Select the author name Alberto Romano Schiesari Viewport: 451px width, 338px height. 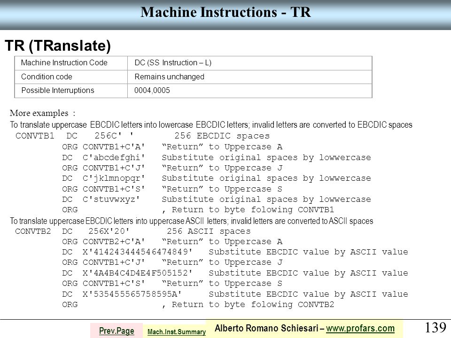pos(266,328)
